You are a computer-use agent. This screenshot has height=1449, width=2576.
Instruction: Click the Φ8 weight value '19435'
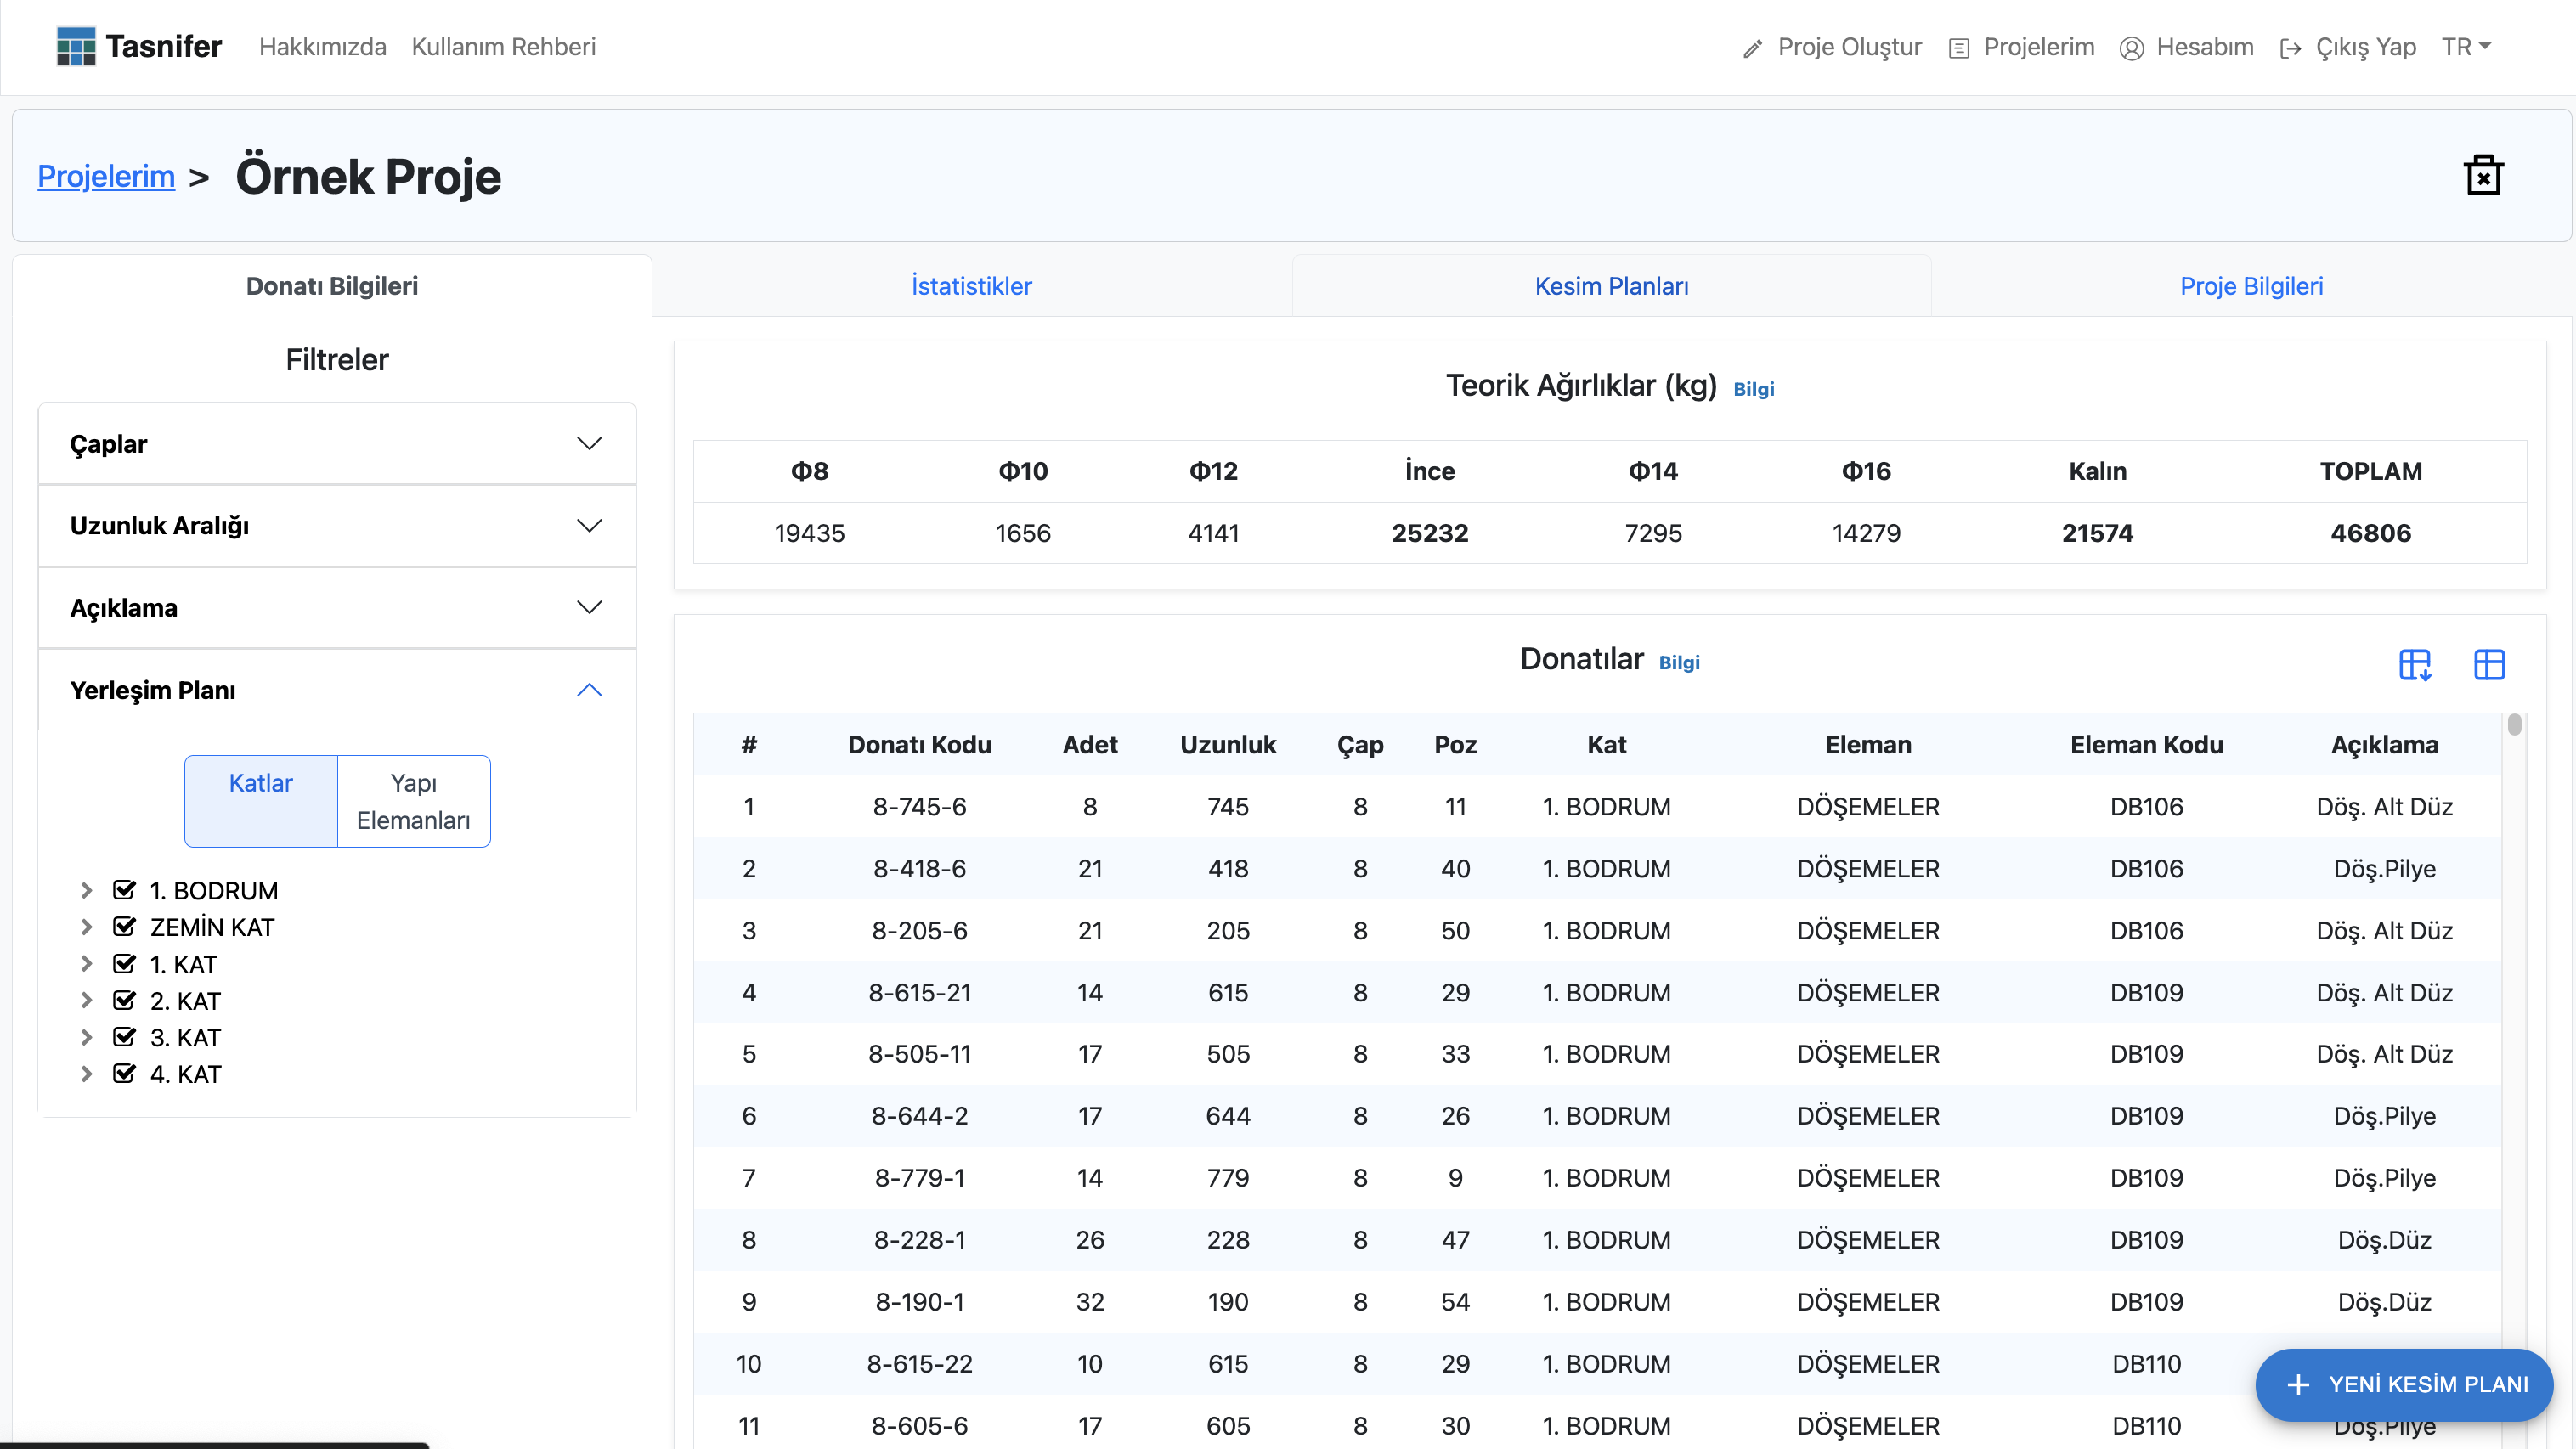pyautogui.click(x=809, y=533)
